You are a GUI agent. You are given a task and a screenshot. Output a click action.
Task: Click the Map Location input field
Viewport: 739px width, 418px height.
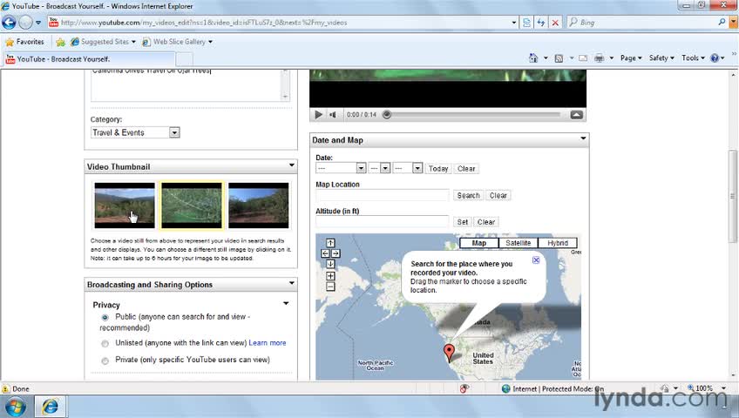[x=383, y=195]
